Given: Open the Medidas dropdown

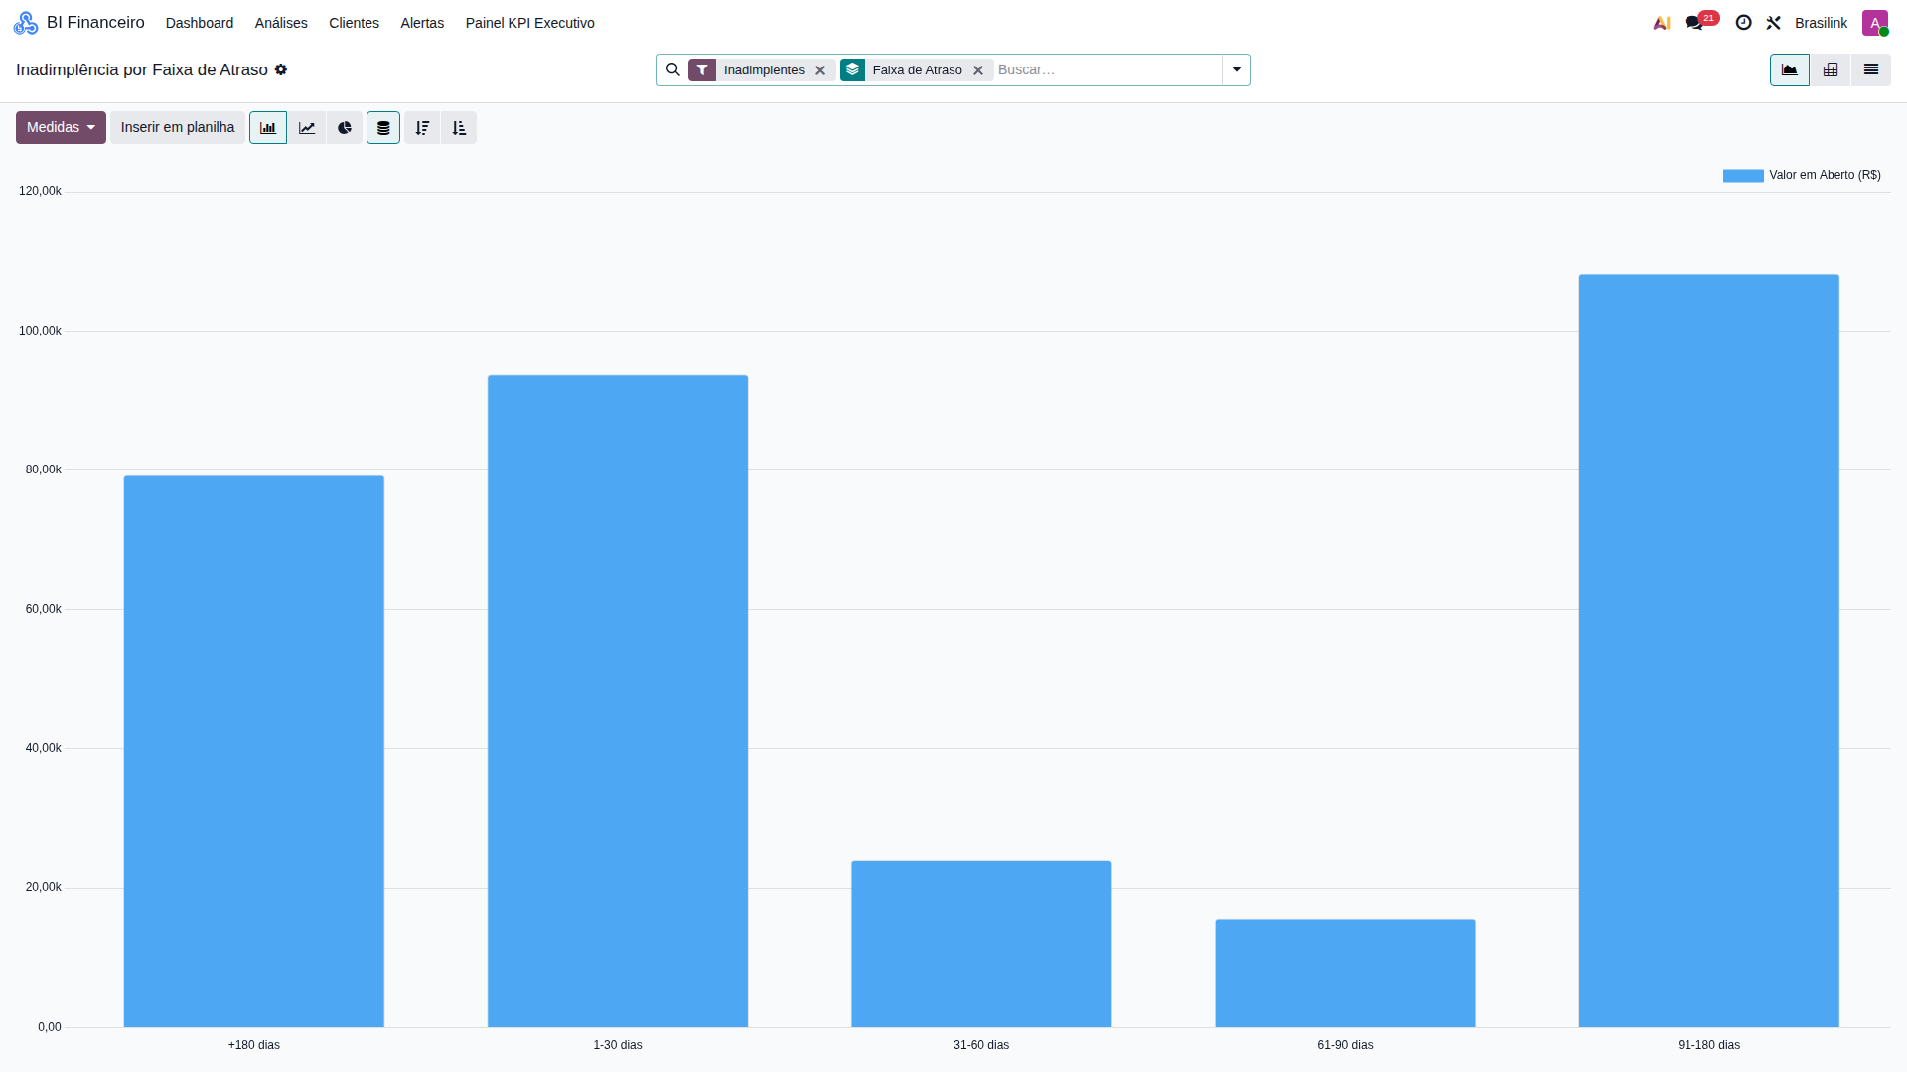Looking at the screenshot, I should pyautogui.click(x=61, y=128).
